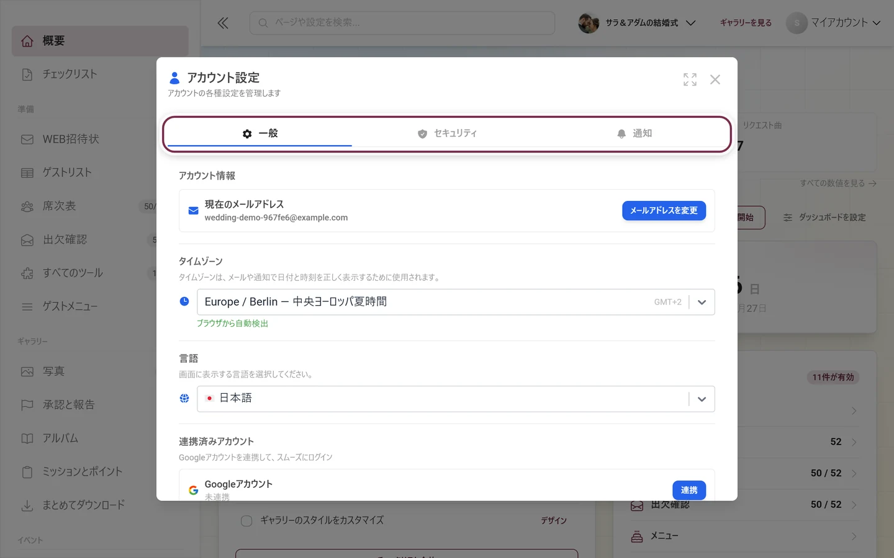The width and height of the screenshot is (894, 558).
Task: Click the メールアドレスを変更 button
Action: tap(664, 211)
